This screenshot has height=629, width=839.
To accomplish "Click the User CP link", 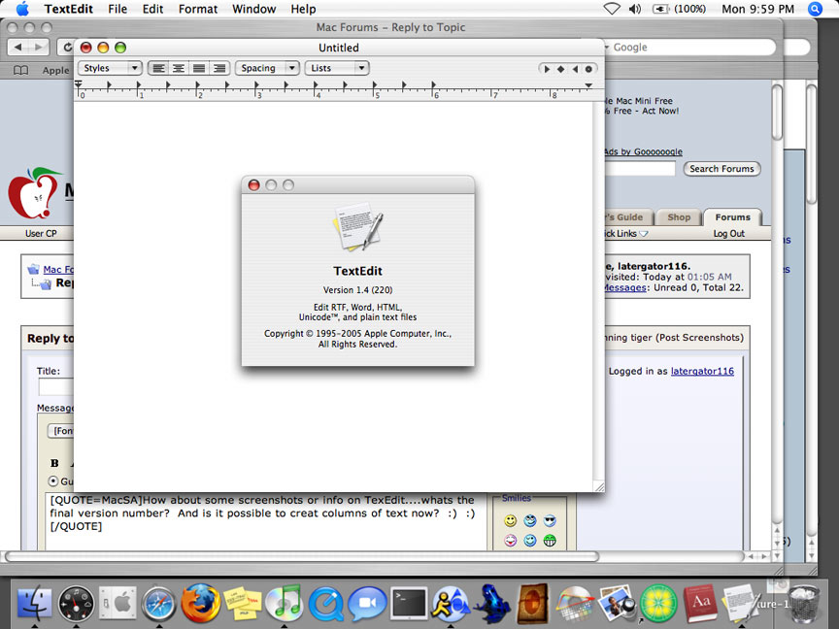I will [41, 234].
